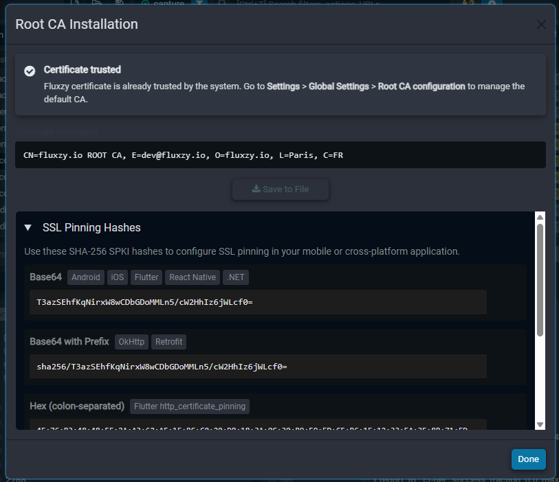
Task: Click the Base64 SPKI hash text field
Action: coord(258,302)
